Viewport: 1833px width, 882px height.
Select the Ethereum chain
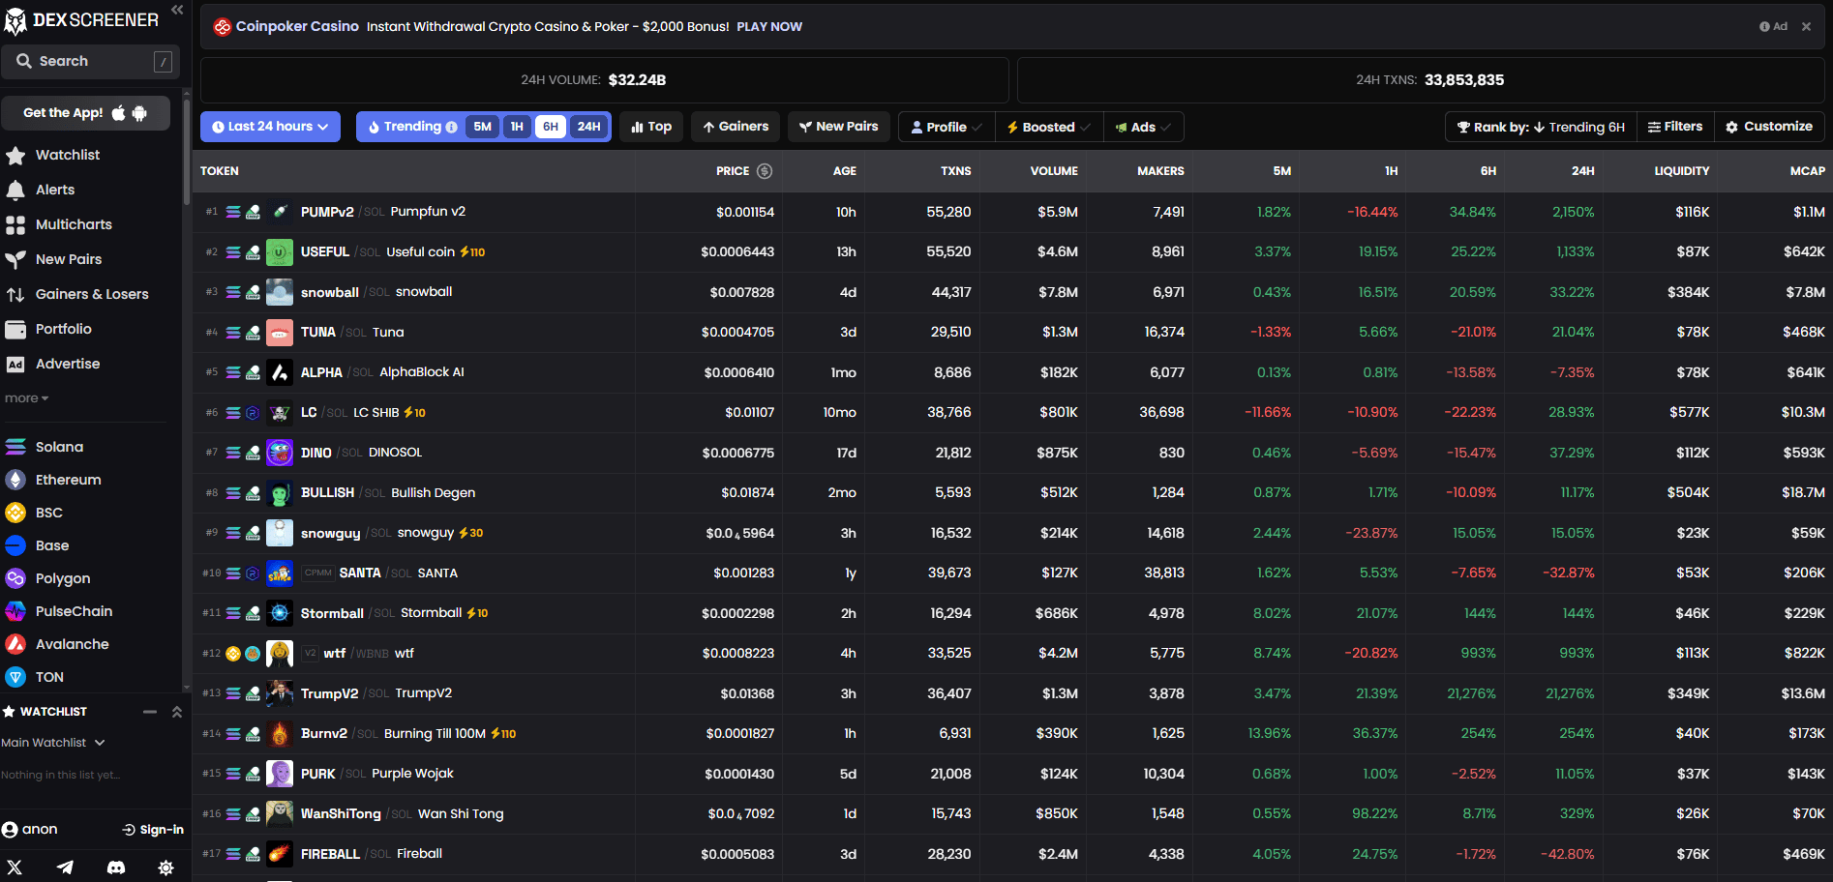53,480
